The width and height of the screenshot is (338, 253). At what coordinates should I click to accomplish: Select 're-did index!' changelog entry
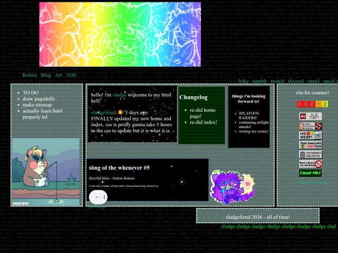(x=203, y=122)
